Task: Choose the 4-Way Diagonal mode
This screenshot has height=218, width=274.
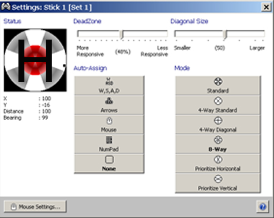Action: [x=218, y=125]
